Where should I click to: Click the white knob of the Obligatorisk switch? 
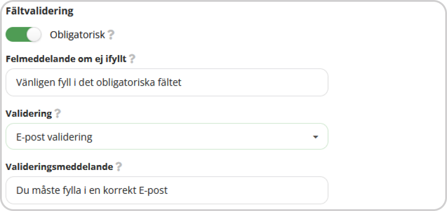(34, 35)
